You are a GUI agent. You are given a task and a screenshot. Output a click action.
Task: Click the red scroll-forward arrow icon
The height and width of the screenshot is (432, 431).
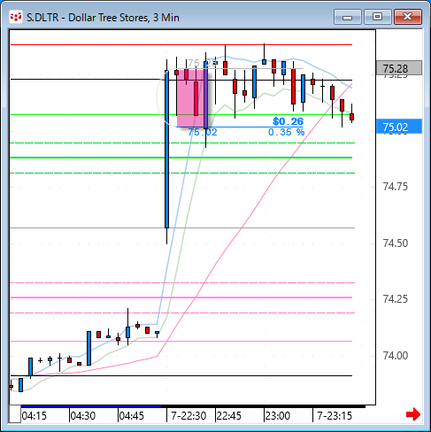(x=413, y=414)
